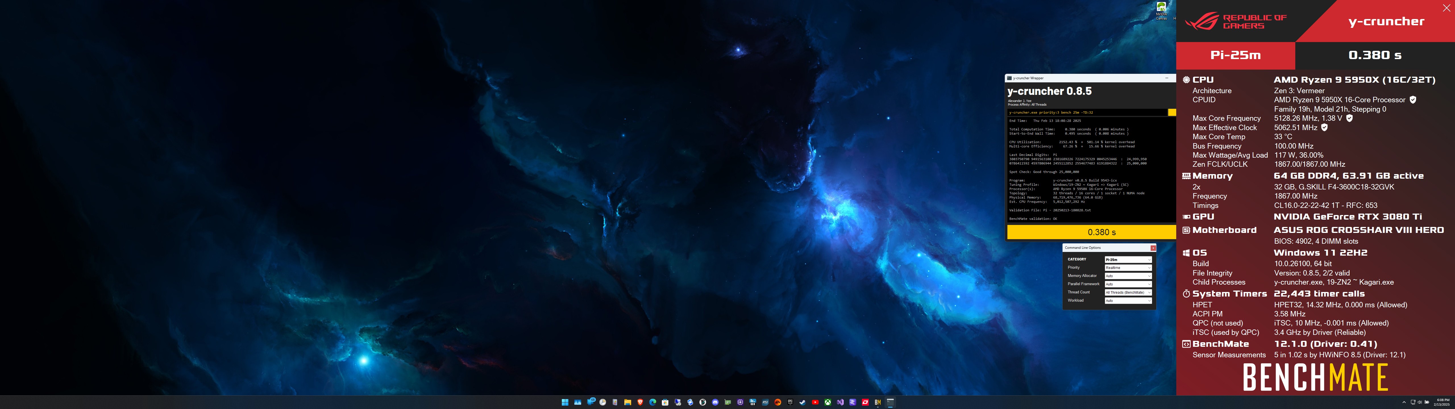Open the RSI Launcher taskbar icon
This screenshot has width=1455, height=409.
point(765,402)
